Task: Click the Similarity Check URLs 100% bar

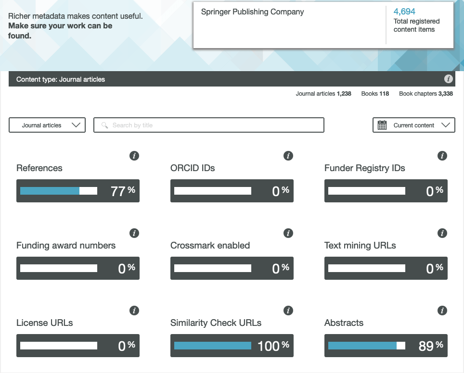Action: pyautogui.click(x=232, y=346)
